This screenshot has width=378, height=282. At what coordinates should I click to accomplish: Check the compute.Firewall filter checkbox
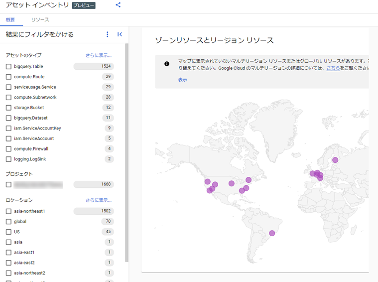pyautogui.click(x=8, y=149)
